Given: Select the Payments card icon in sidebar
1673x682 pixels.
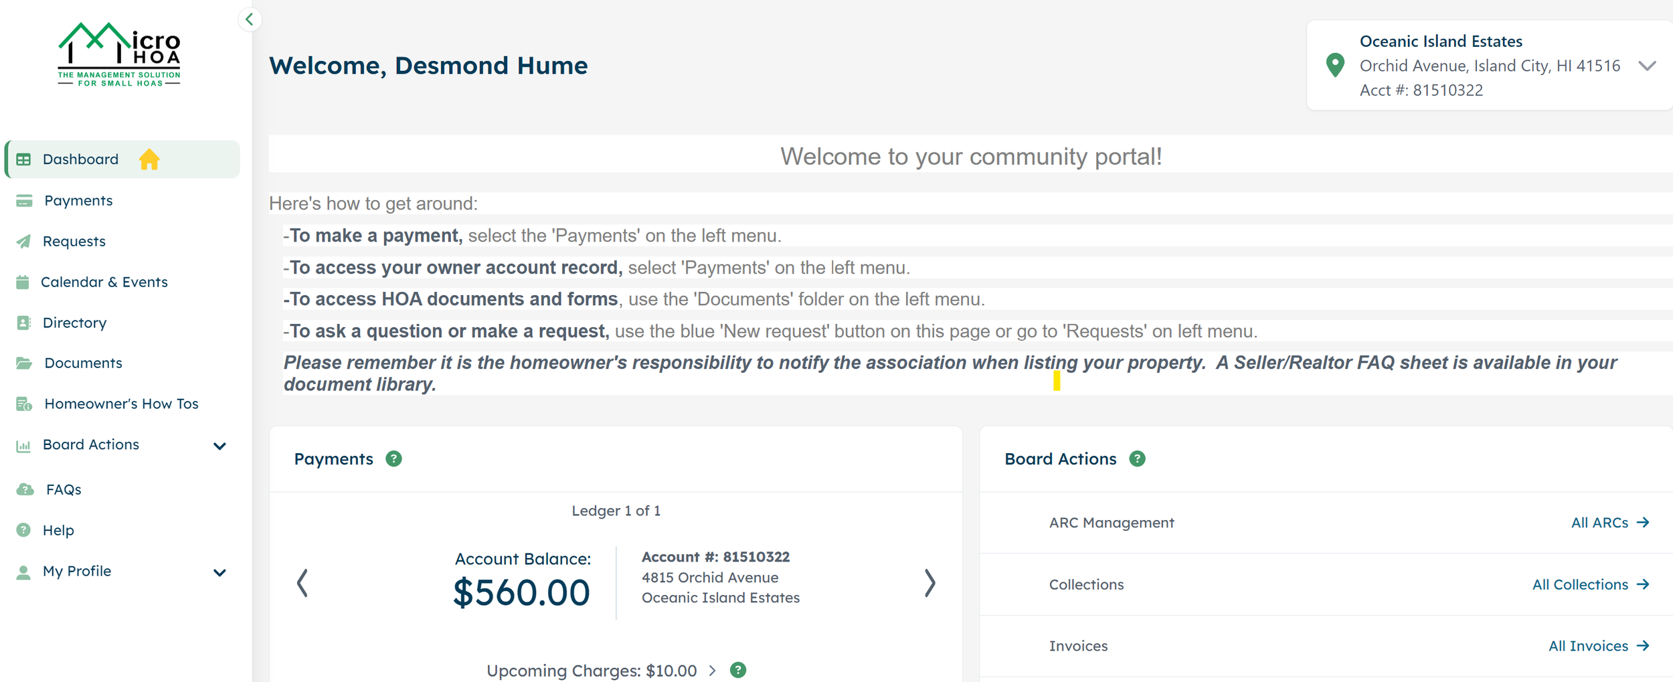Looking at the screenshot, I should pyautogui.click(x=23, y=200).
